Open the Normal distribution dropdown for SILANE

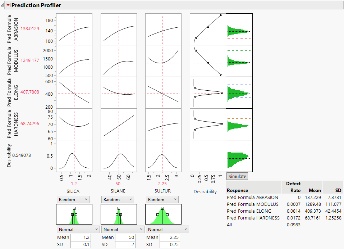click(122, 229)
